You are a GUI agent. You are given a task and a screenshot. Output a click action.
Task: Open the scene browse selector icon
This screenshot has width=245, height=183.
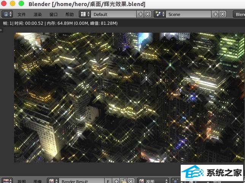(160, 14)
